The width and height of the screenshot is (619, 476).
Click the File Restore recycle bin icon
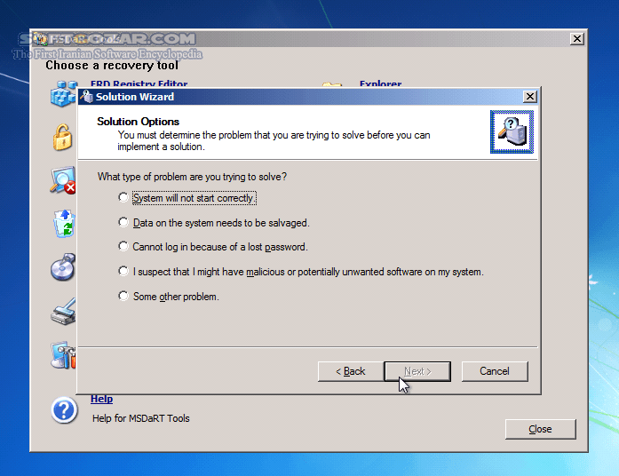point(63,225)
